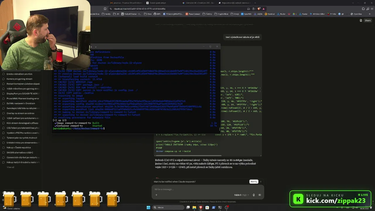The image size is (375, 211).
Task: Open the Windows Start menu
Action: [148, 207]
